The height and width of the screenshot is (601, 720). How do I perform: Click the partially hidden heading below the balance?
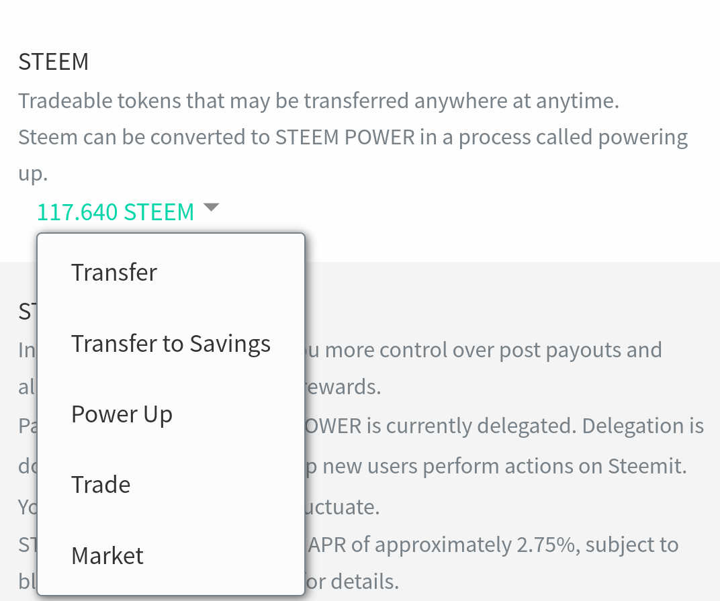pos(26,311)
